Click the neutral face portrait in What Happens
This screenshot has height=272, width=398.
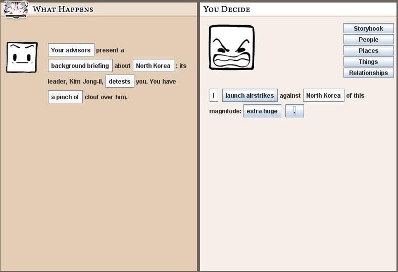pos(22,57)
